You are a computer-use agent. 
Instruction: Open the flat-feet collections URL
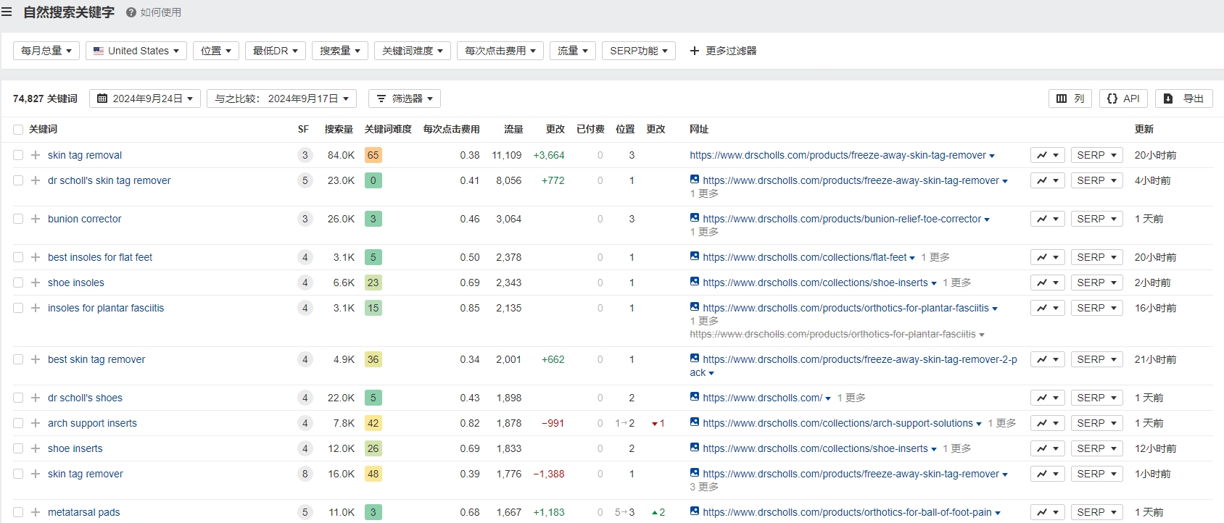[x=805, y=257]
